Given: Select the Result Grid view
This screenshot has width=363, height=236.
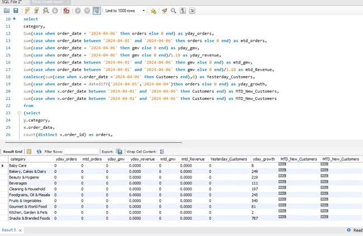Looking at the screenshot, I should [13, 152].
